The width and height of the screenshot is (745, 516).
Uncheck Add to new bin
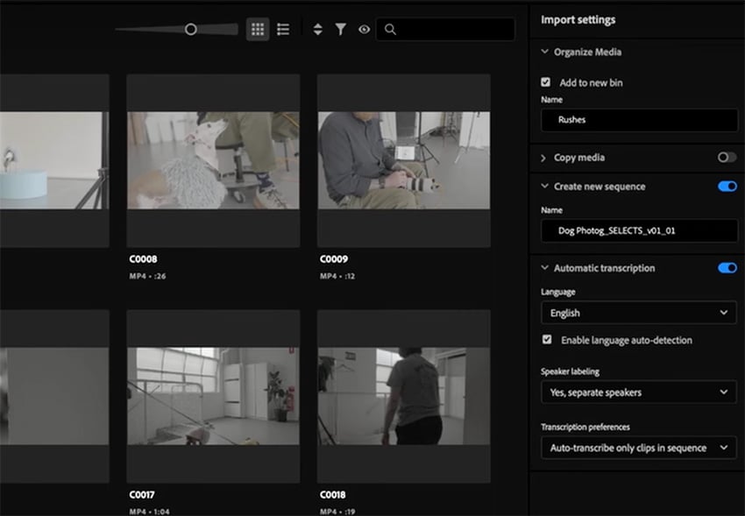[548, 82]
